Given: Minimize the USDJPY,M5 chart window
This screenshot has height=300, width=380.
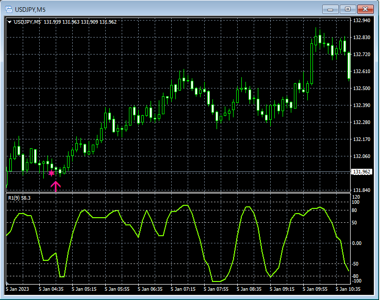Looking at the screenshot, I should (x=330, y=9).
